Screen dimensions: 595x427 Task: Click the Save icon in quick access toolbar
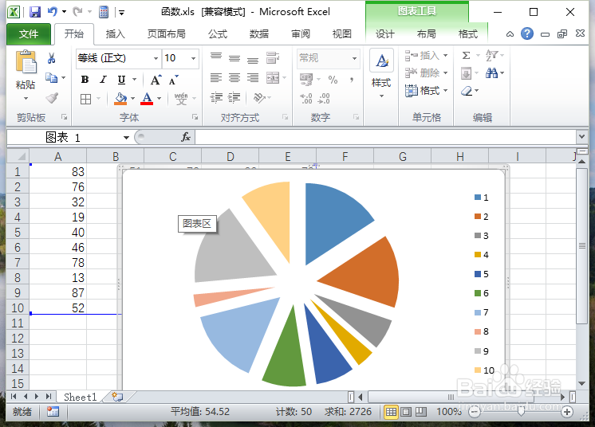35,12
